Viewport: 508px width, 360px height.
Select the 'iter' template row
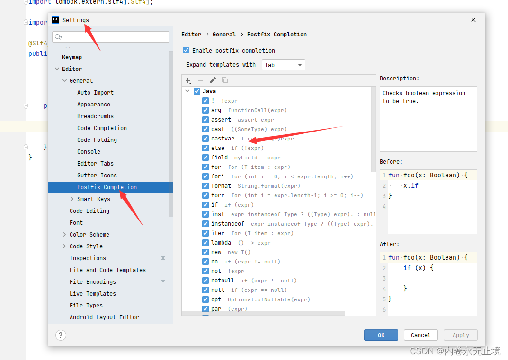tap(279, 233)
